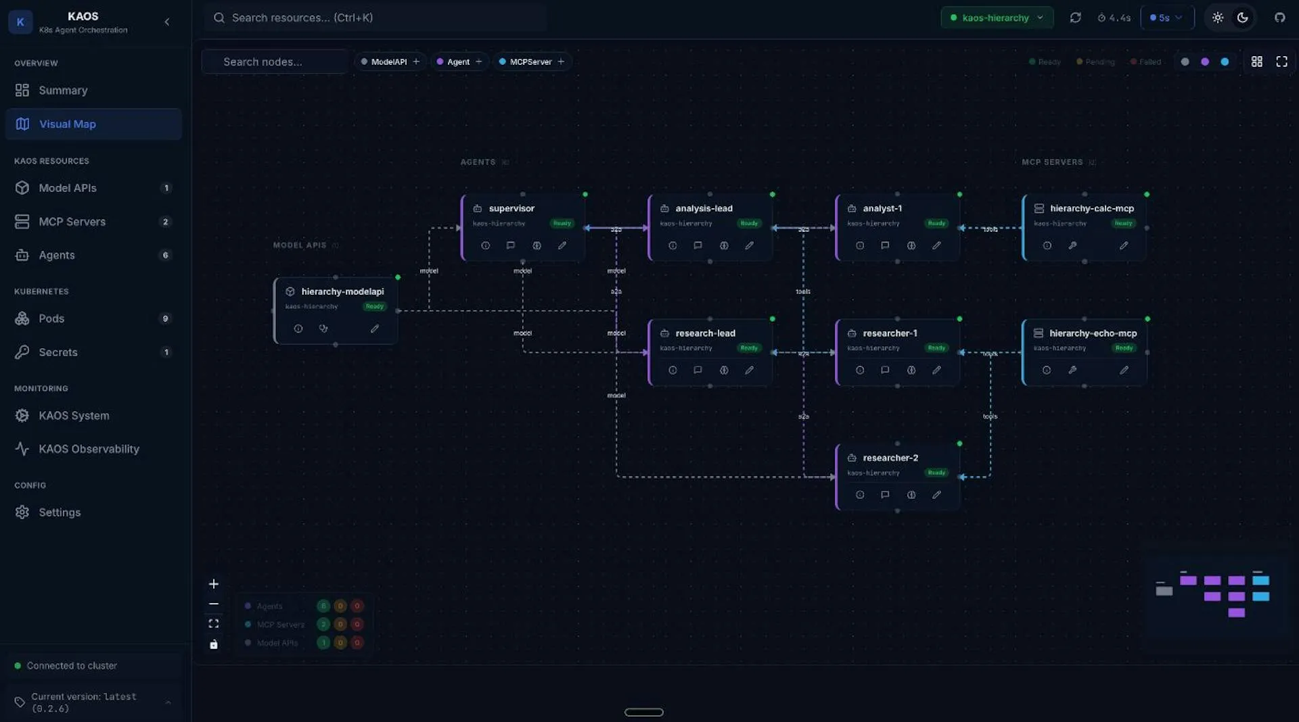
Task: Open memory brain icon on researcher-2
Action: pos(911,495)
